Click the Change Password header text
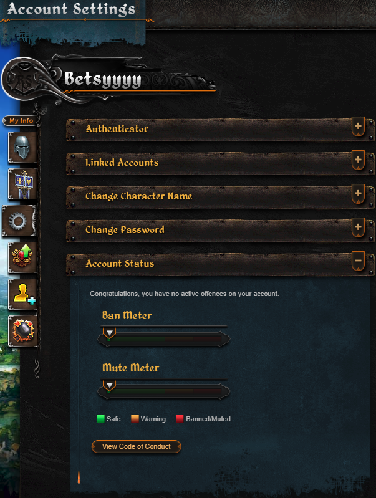Image resolution: width=376 pixels, height=498 pixels. coord(125,230)
